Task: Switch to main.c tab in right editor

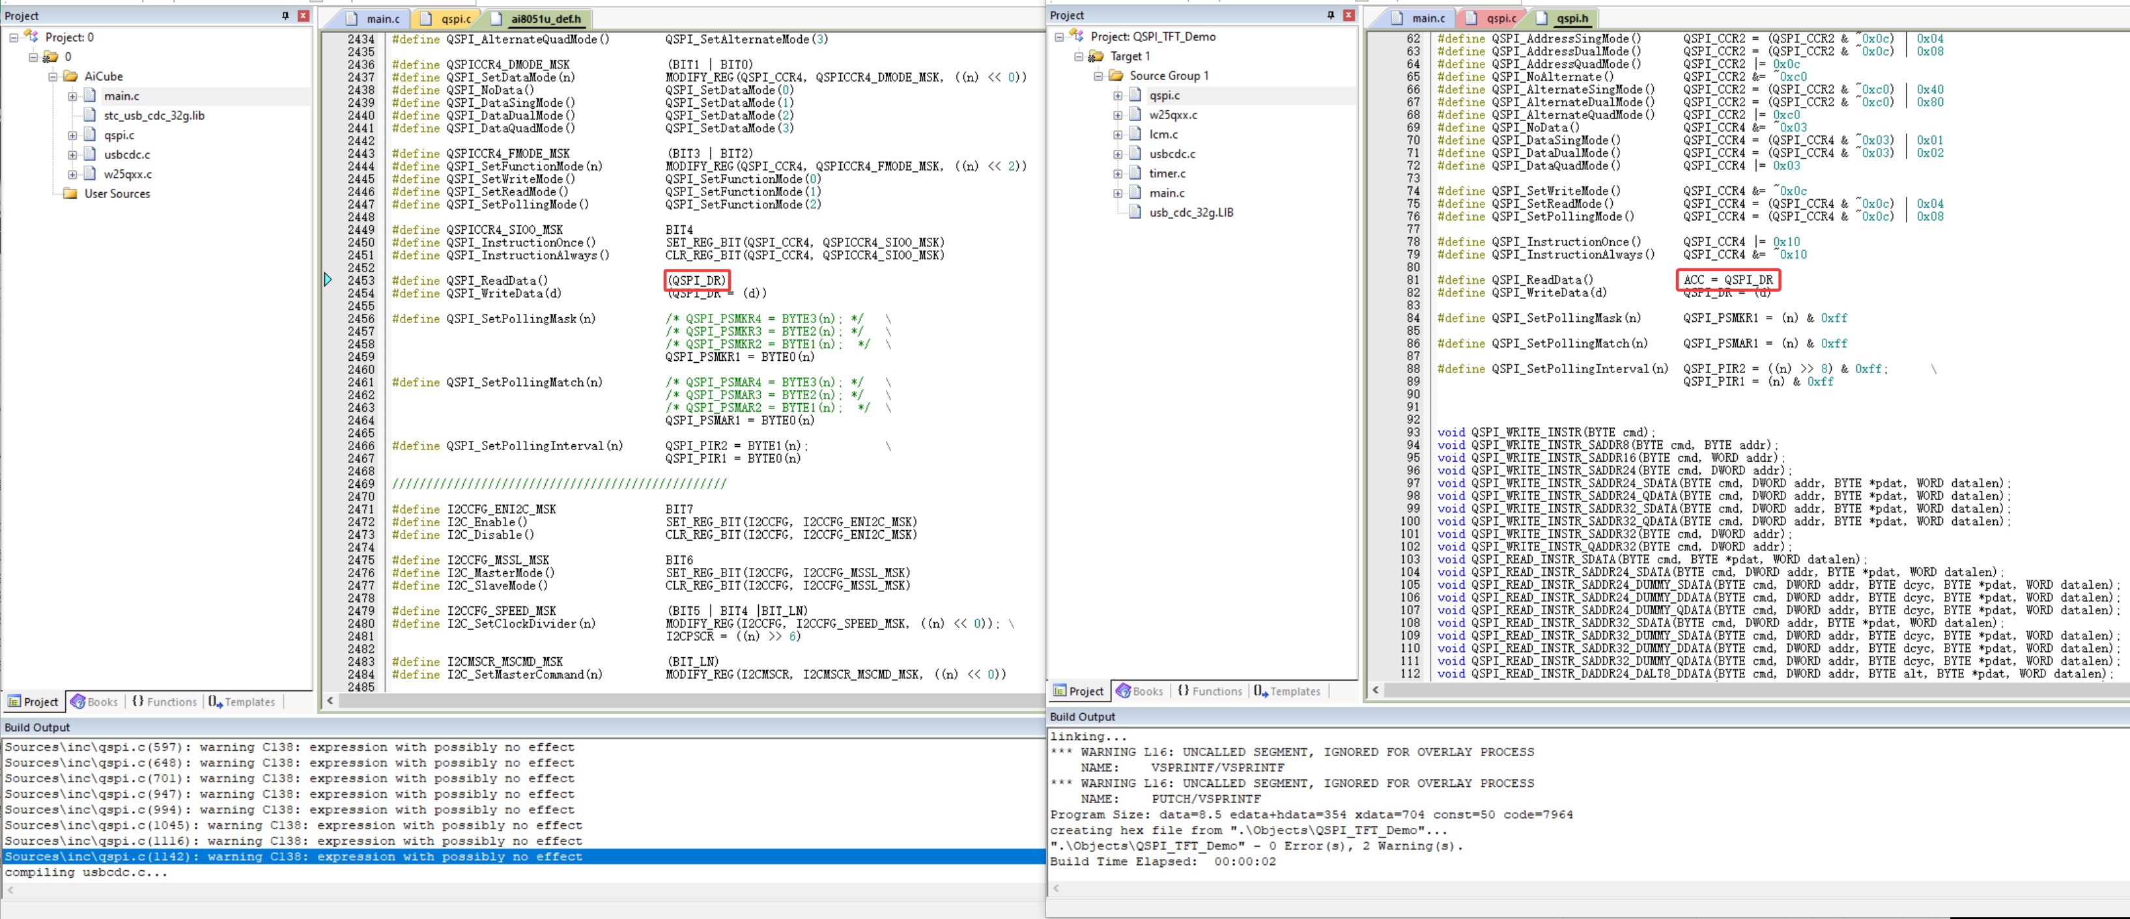Action: [x=1418, y=18]
